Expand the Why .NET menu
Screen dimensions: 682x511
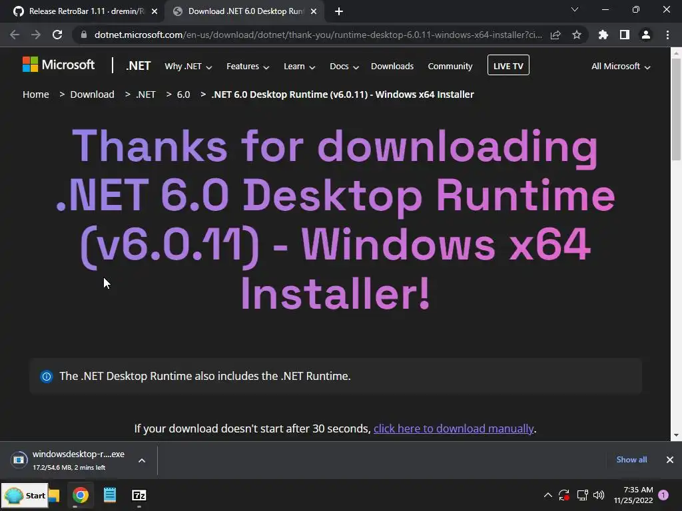click(188, 67)
